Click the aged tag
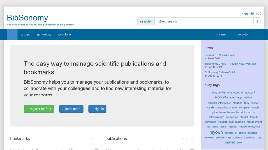268x150 pixels. (x=232, y=97)
